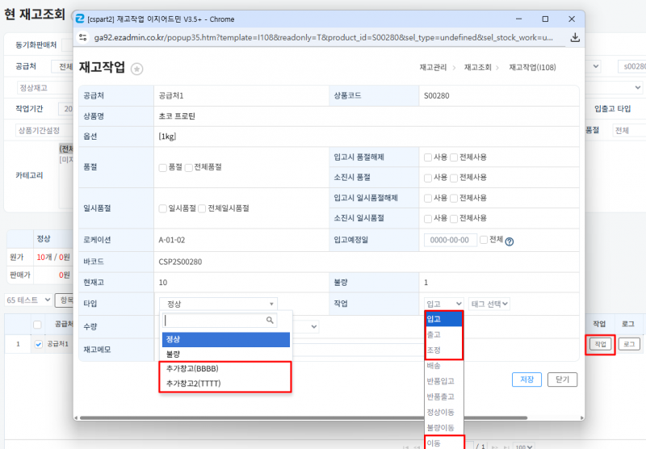The width and height of the screenshot is (646, 449).
Task: Click product code S00280
Action: (437, 96)
